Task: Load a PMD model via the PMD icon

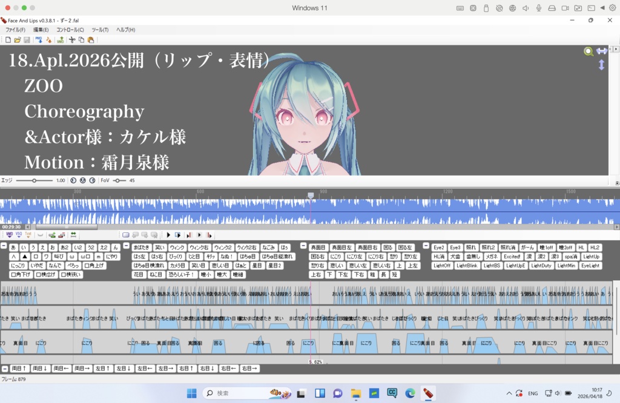Action: point(39,40)
